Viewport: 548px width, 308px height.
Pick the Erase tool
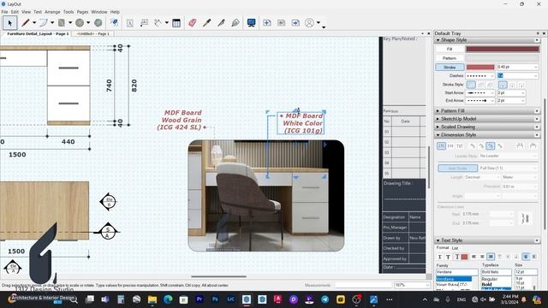[x=192, y=23]
